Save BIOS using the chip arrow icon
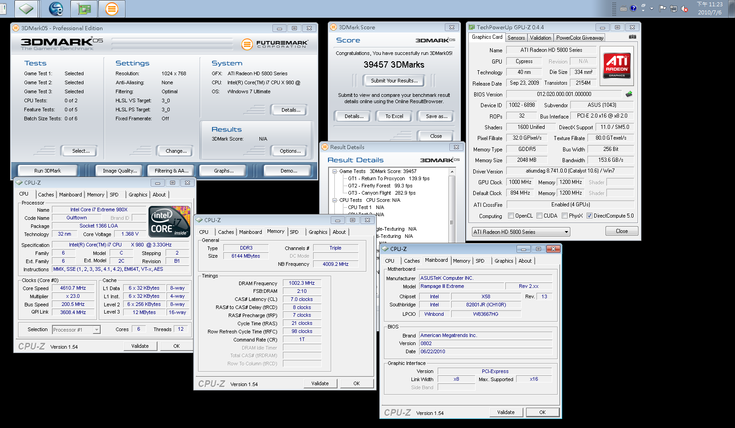 629,94
